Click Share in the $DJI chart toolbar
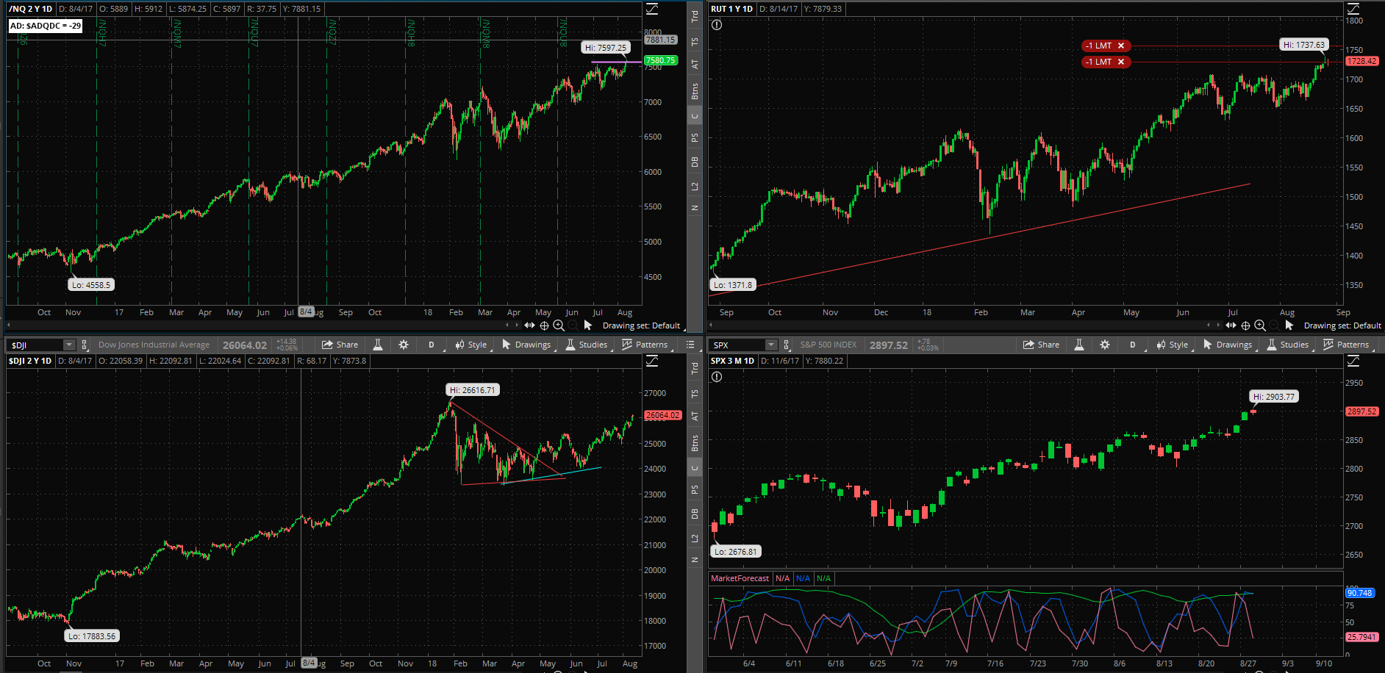The height and width of the screenshot is (673, 1385). pos(340,345)
